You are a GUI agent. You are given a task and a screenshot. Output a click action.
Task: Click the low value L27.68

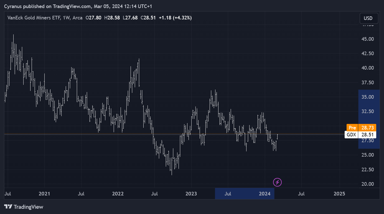coord(130,18)
